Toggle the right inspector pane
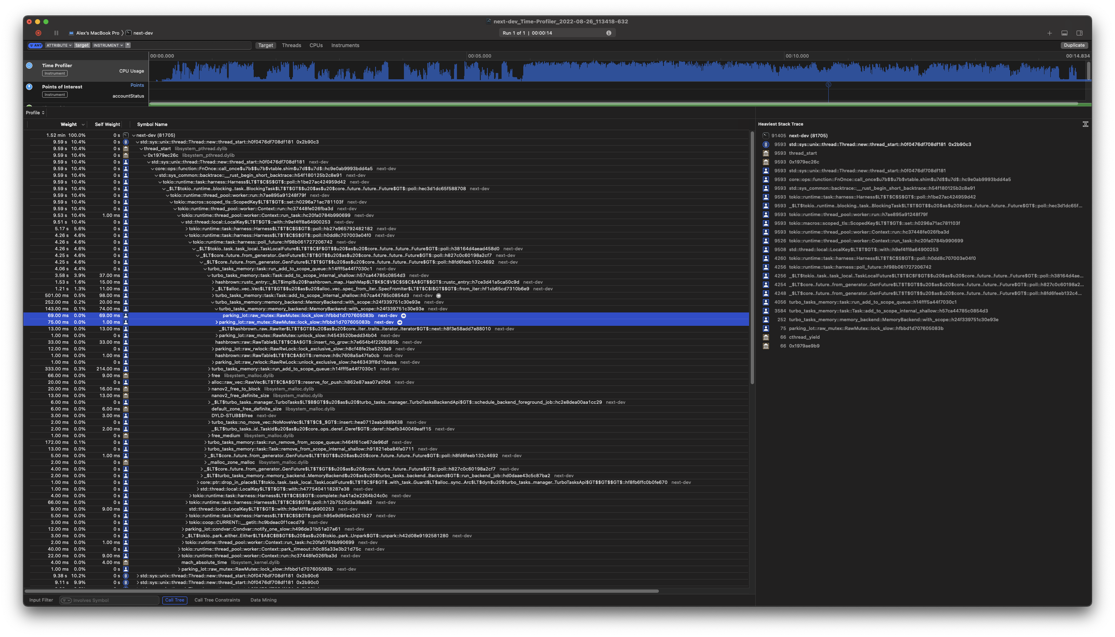This screenshot has height=637, width=1115. (1080, 33)
